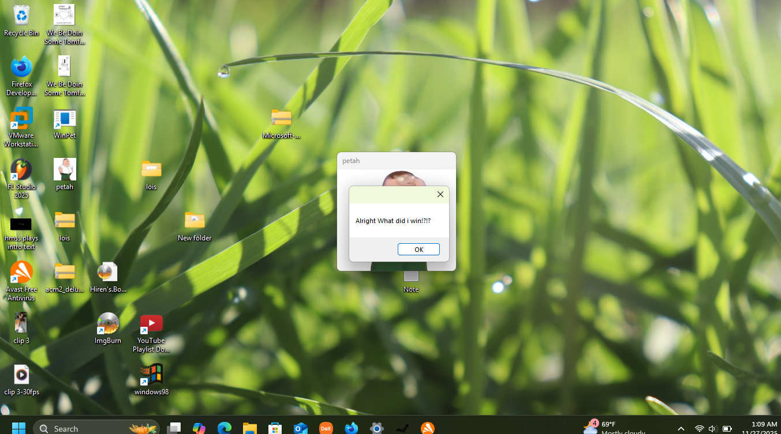Image resolution: width=781 pixels, height=434 pixels.
Task: Click the speaker volume tray icon
Action: pos(712,429)
